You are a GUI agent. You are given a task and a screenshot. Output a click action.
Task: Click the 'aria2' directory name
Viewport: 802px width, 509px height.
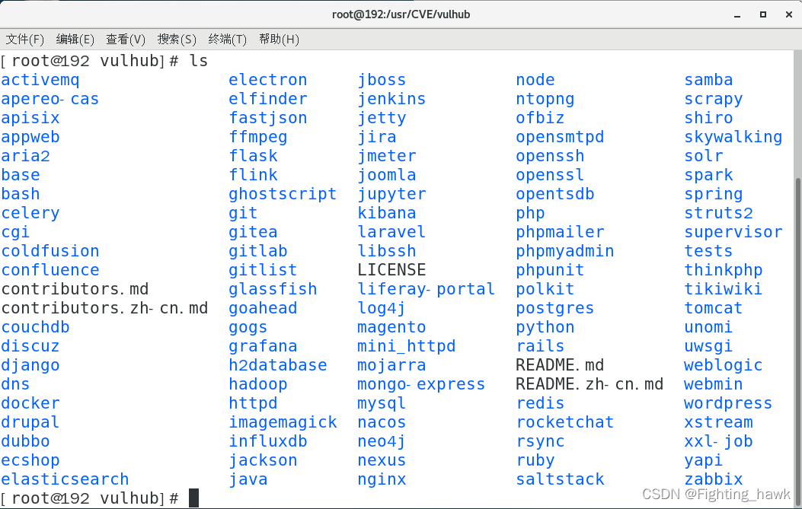click(x=26, y=156)
